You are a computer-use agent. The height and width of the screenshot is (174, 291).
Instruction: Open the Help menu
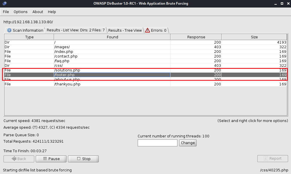click(x=52, y=12)
